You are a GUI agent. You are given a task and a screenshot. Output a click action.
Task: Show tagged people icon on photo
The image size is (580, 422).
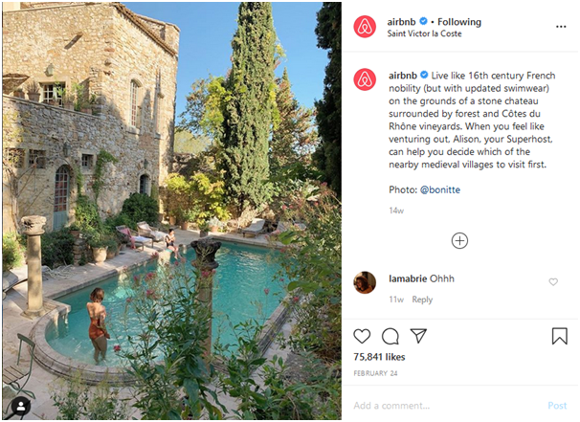(21, 406)
